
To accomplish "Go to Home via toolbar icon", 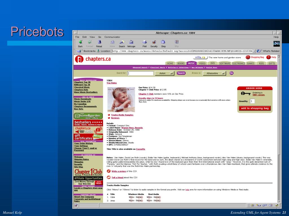I will click(112, 42).
